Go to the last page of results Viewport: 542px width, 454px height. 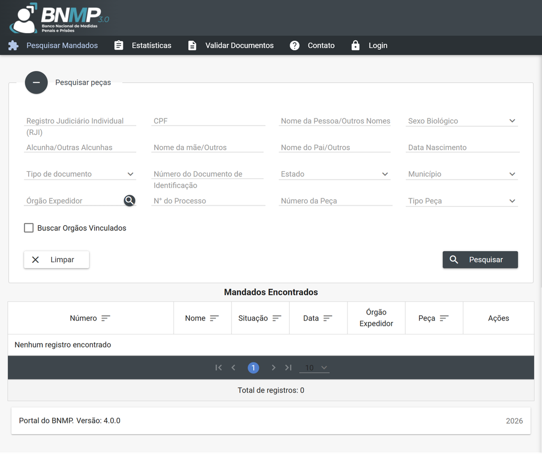pyautogui.click(x=288, y=367)
